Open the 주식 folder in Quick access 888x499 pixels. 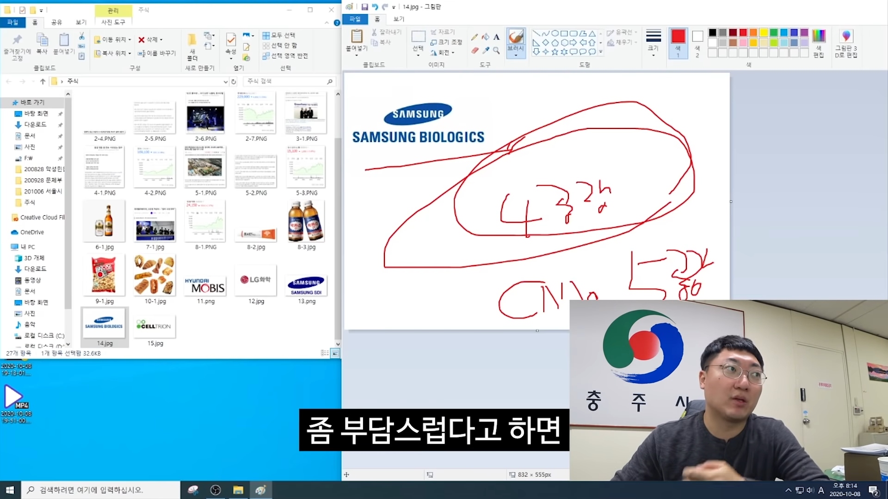30,202
